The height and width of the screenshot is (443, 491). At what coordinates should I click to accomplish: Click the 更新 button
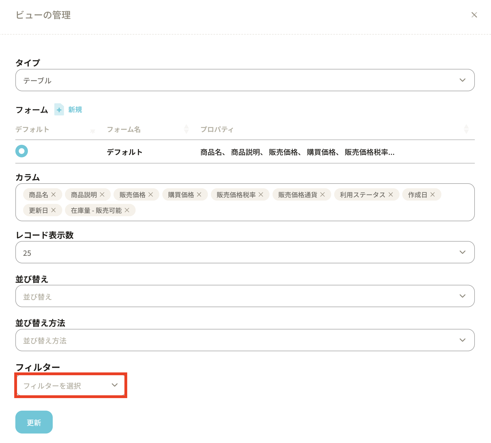(x=34, y=422)
